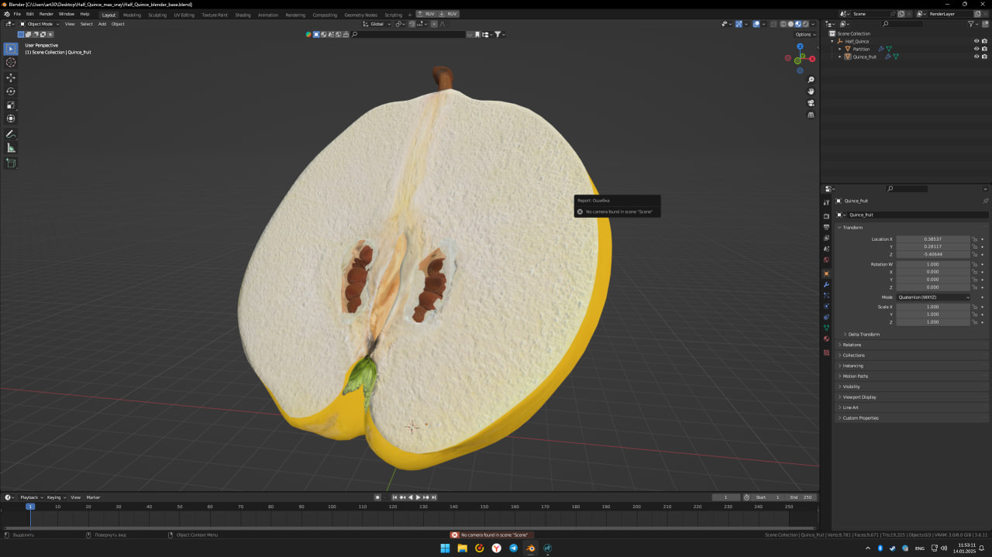Open the Render properties tab
This screenshot has width=992, height=557.
pyautogui.click(x=826, y=216)
